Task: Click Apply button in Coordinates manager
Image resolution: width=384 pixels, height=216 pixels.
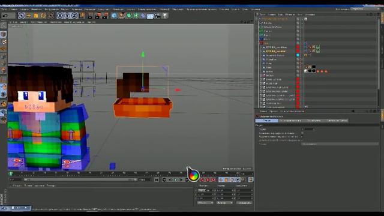Action: [244, 203]
